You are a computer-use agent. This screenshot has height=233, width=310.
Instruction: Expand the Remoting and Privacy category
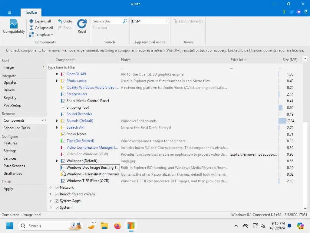51,194
